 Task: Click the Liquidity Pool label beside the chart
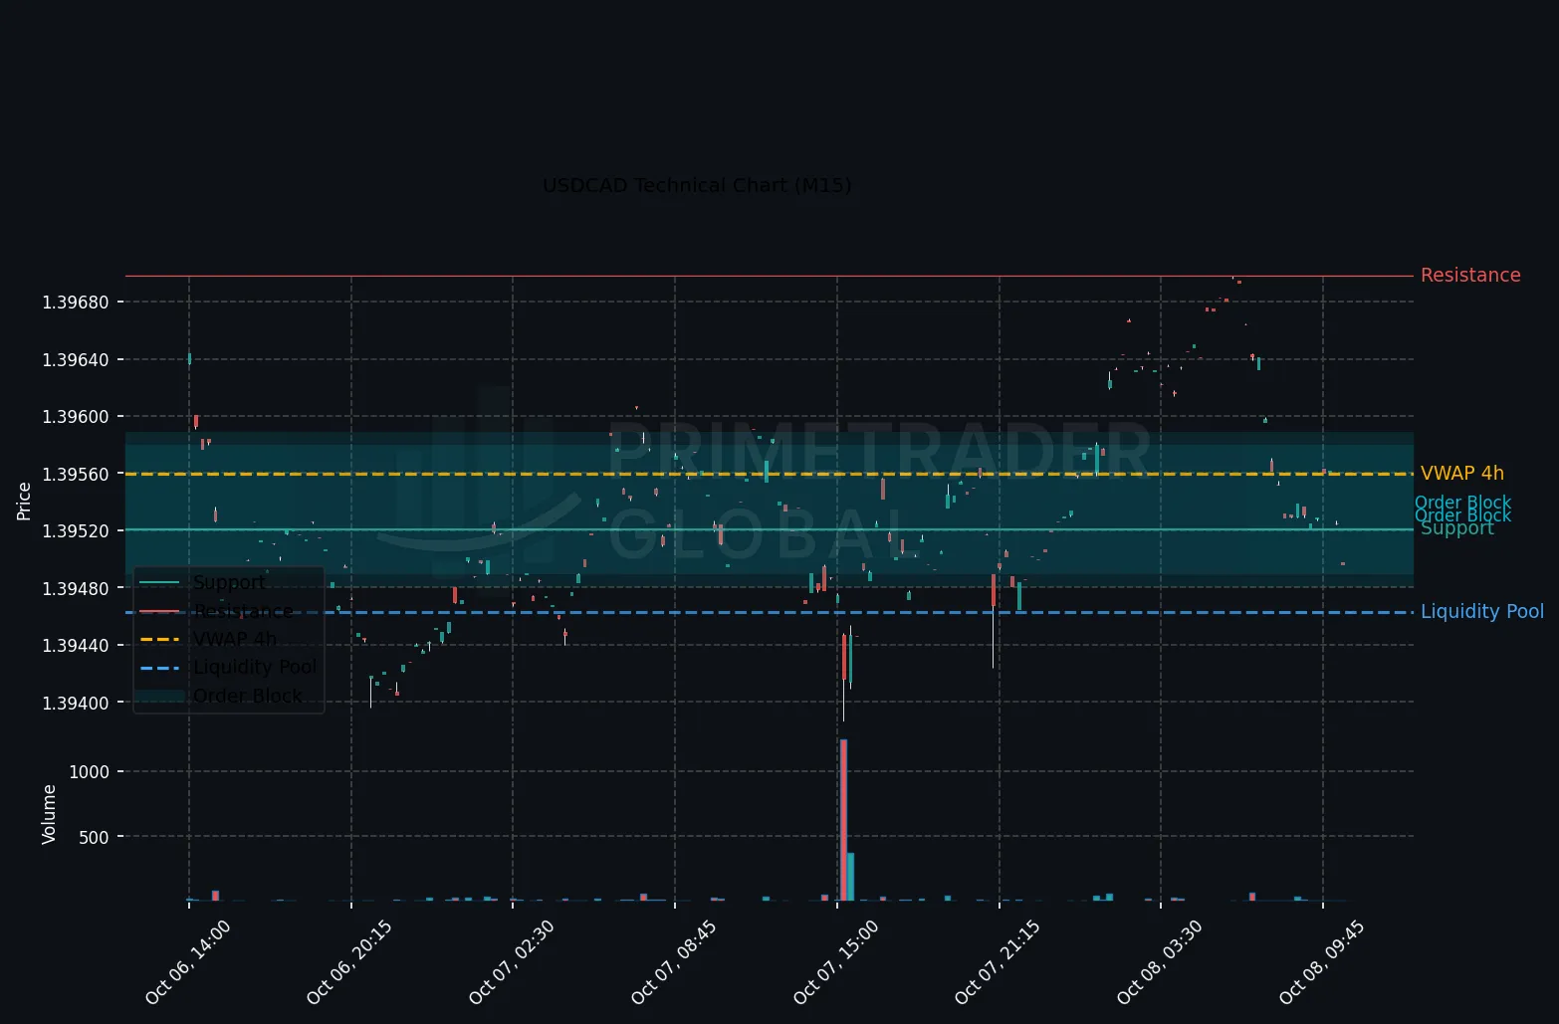click(1482, 612)
